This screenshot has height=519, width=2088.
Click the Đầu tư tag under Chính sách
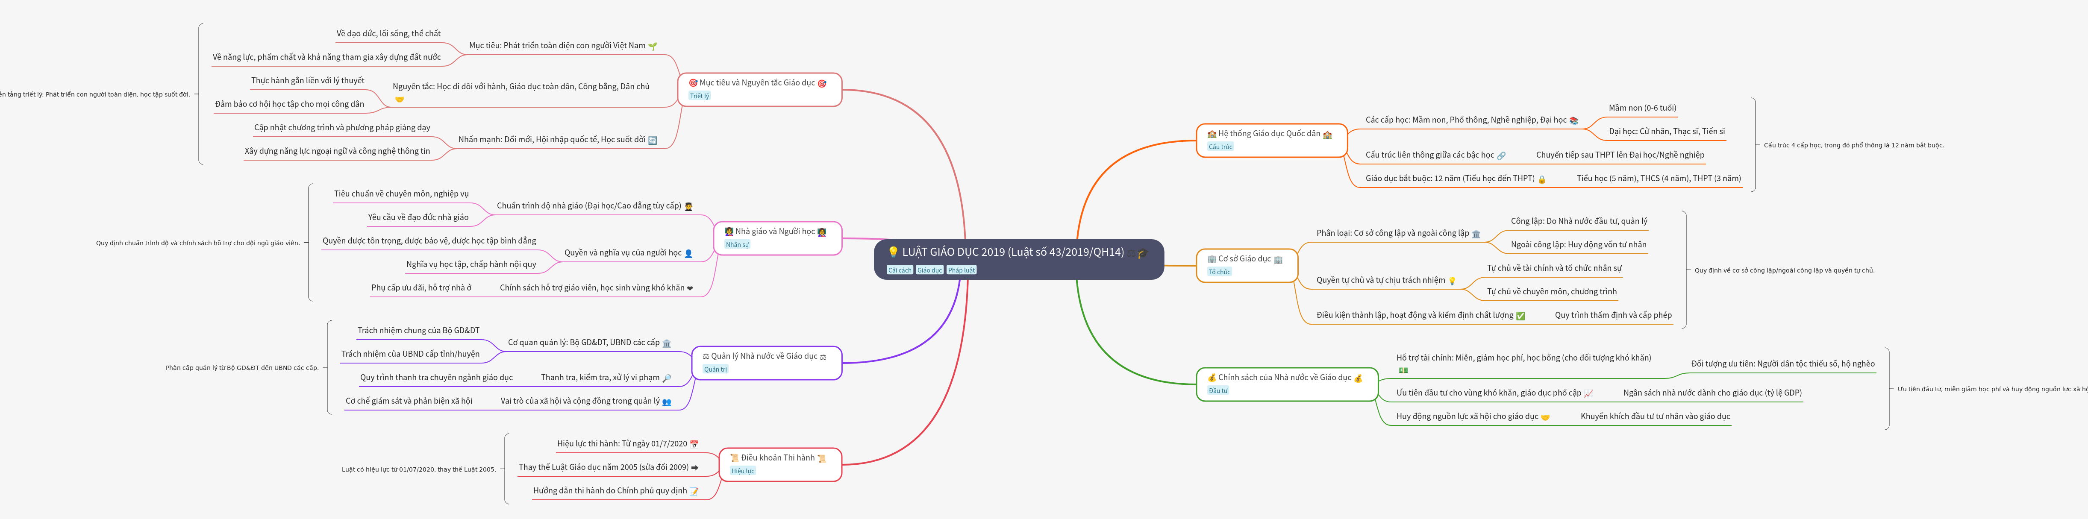[1218, 391]
